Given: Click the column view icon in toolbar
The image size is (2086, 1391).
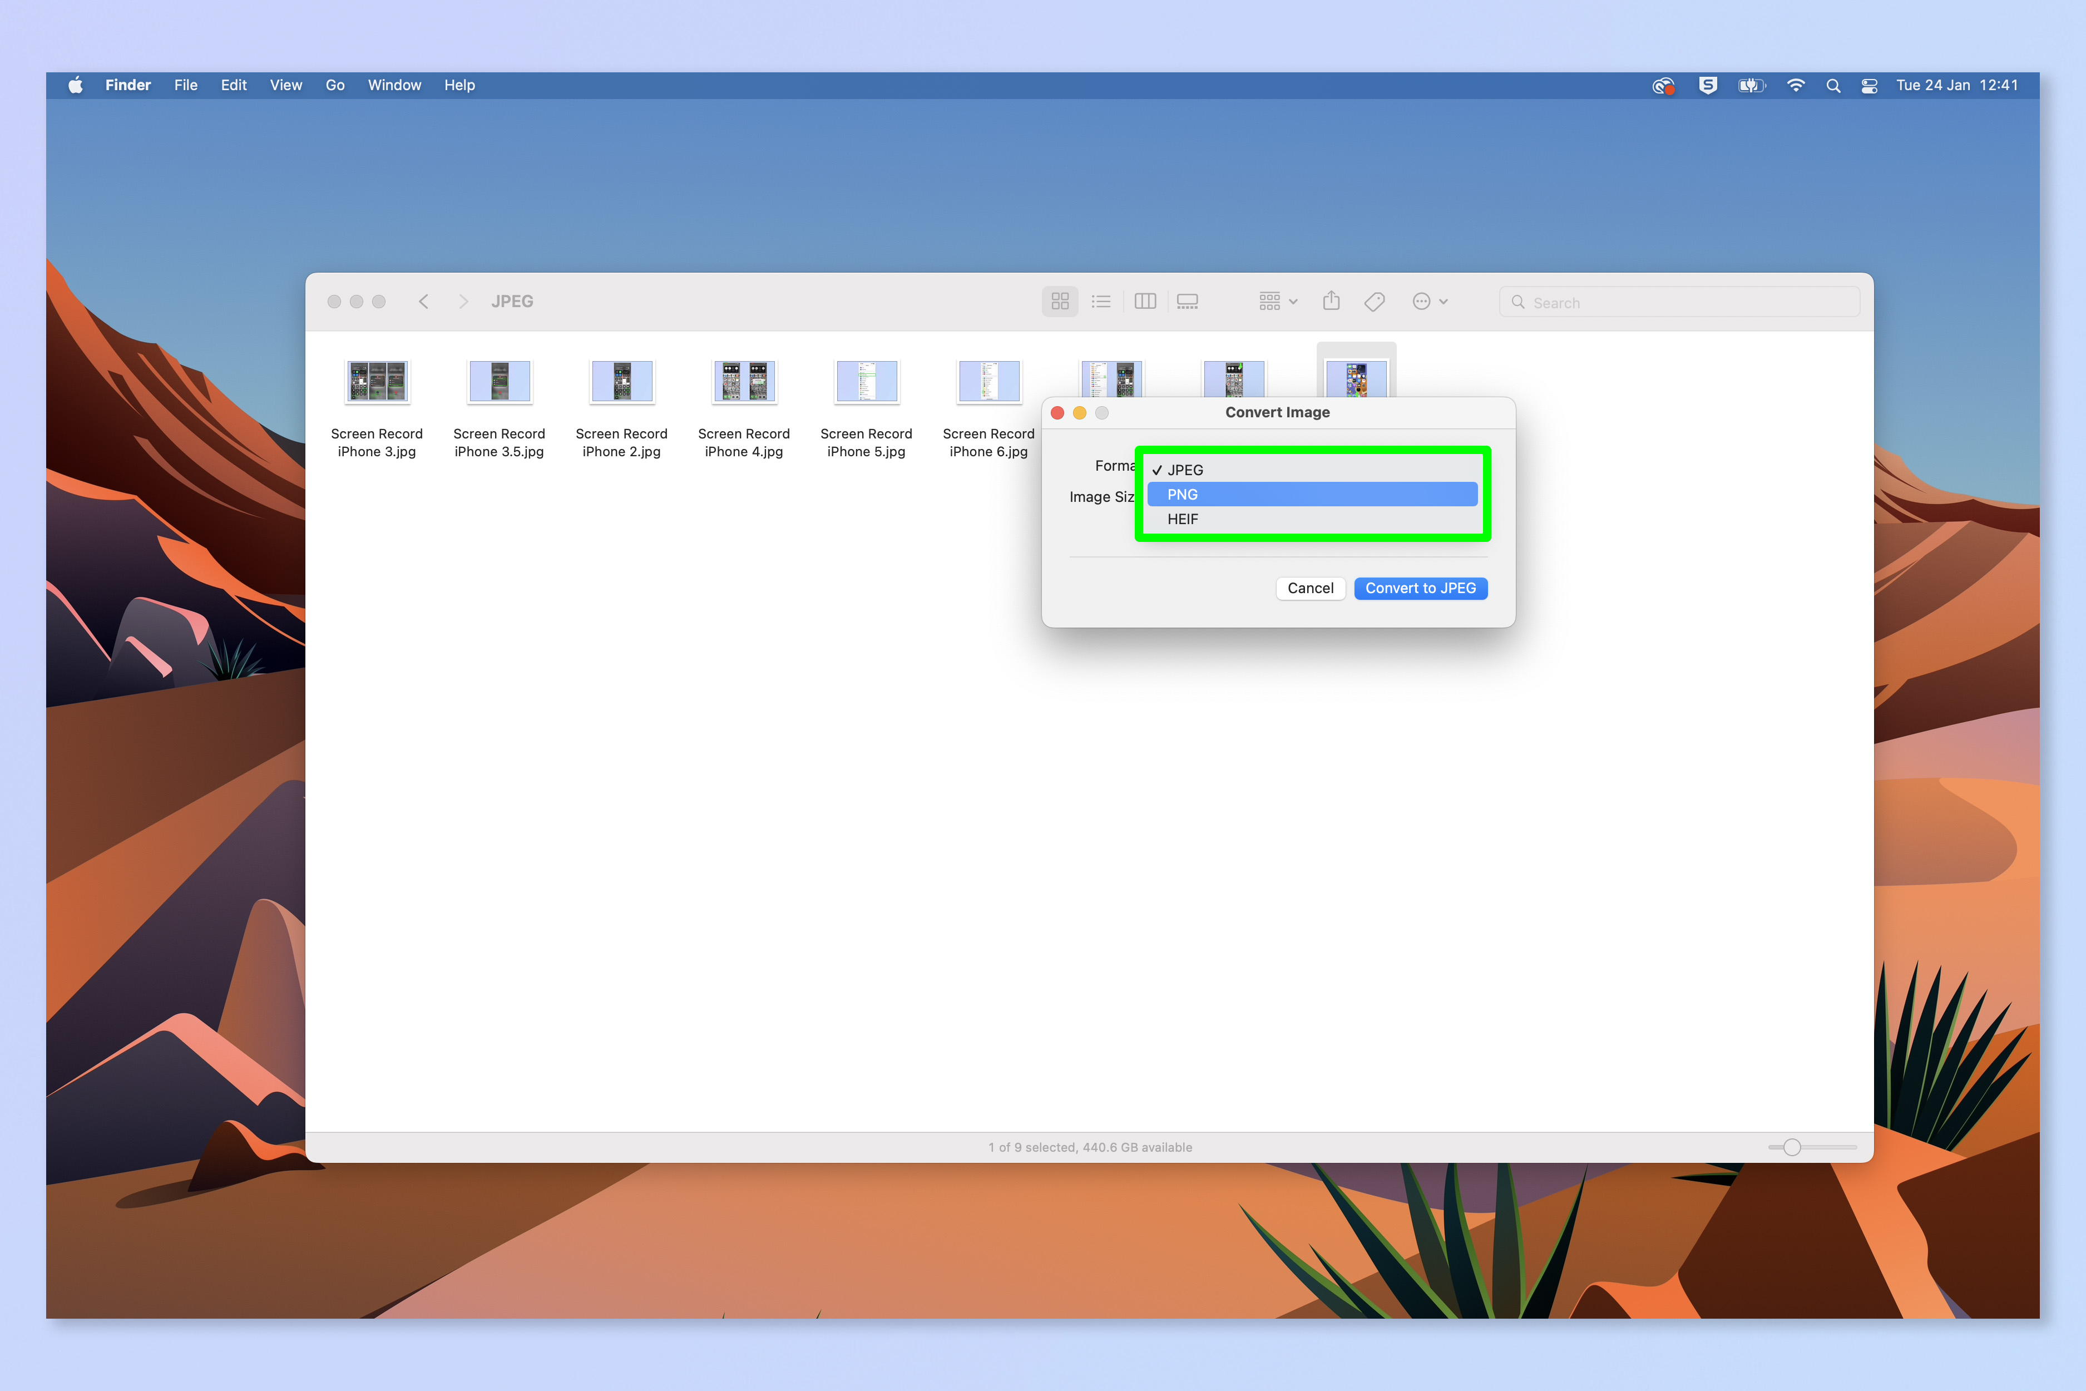Looking at the screenshot, I should click(1149, 301).
